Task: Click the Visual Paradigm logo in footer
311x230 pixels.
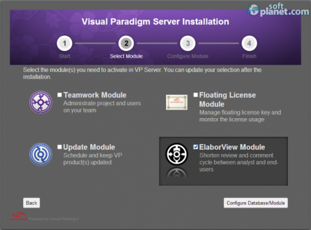Action: pyautogui.click(x=19, y=216)
